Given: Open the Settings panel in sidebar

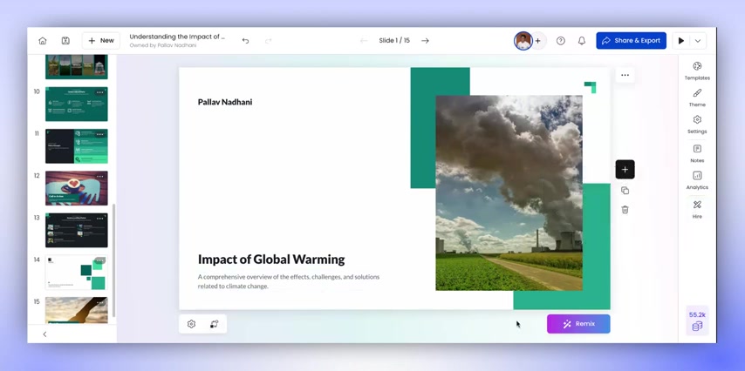Looking at the screenshot, I should [697, 125].
